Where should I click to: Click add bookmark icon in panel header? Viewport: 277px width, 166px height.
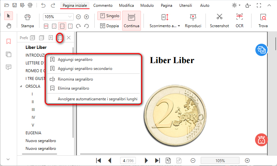[x=51, y=38]
